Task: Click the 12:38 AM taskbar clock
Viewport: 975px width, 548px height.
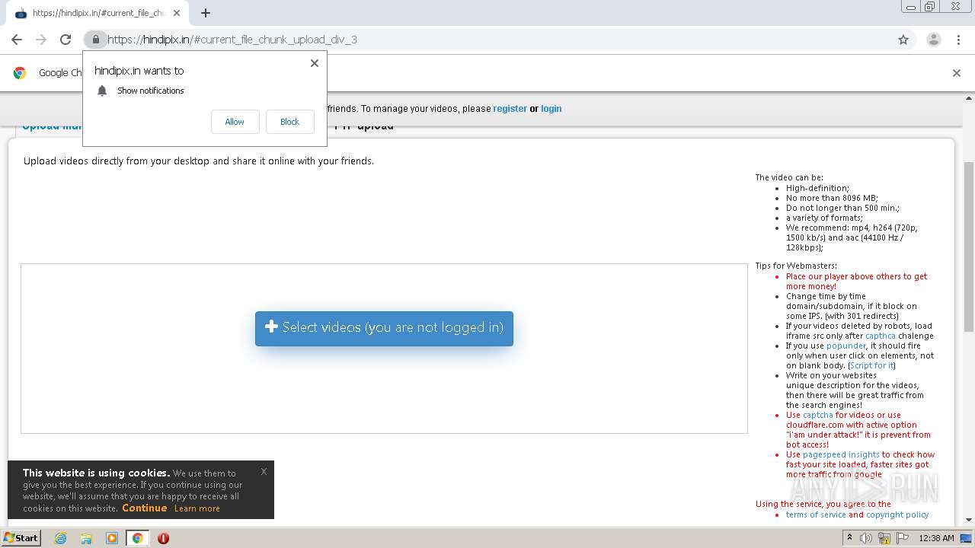Action: [936, 538]
